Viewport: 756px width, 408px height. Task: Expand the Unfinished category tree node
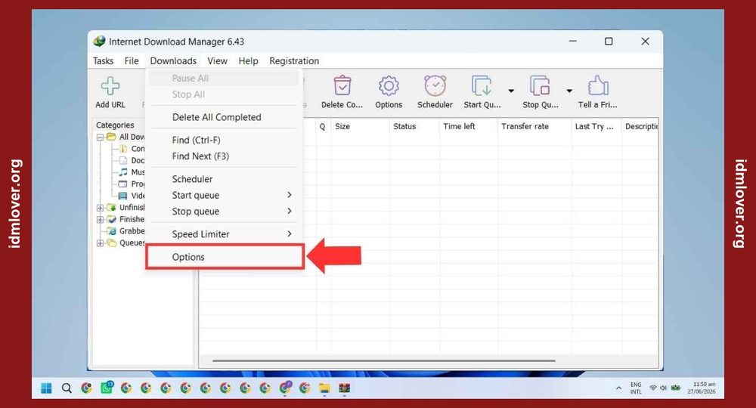(100, 208)
